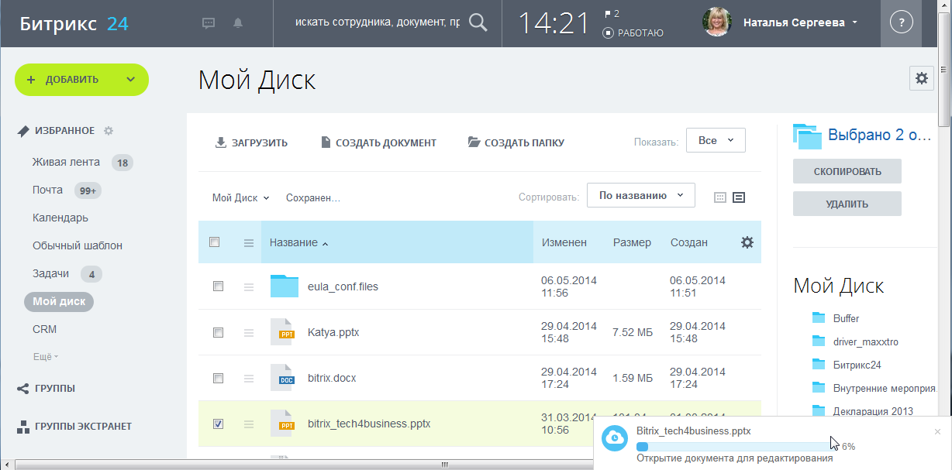Open the notifications bell icon
The height and width of the screenshot is (470, 952).
click(238, 23)
